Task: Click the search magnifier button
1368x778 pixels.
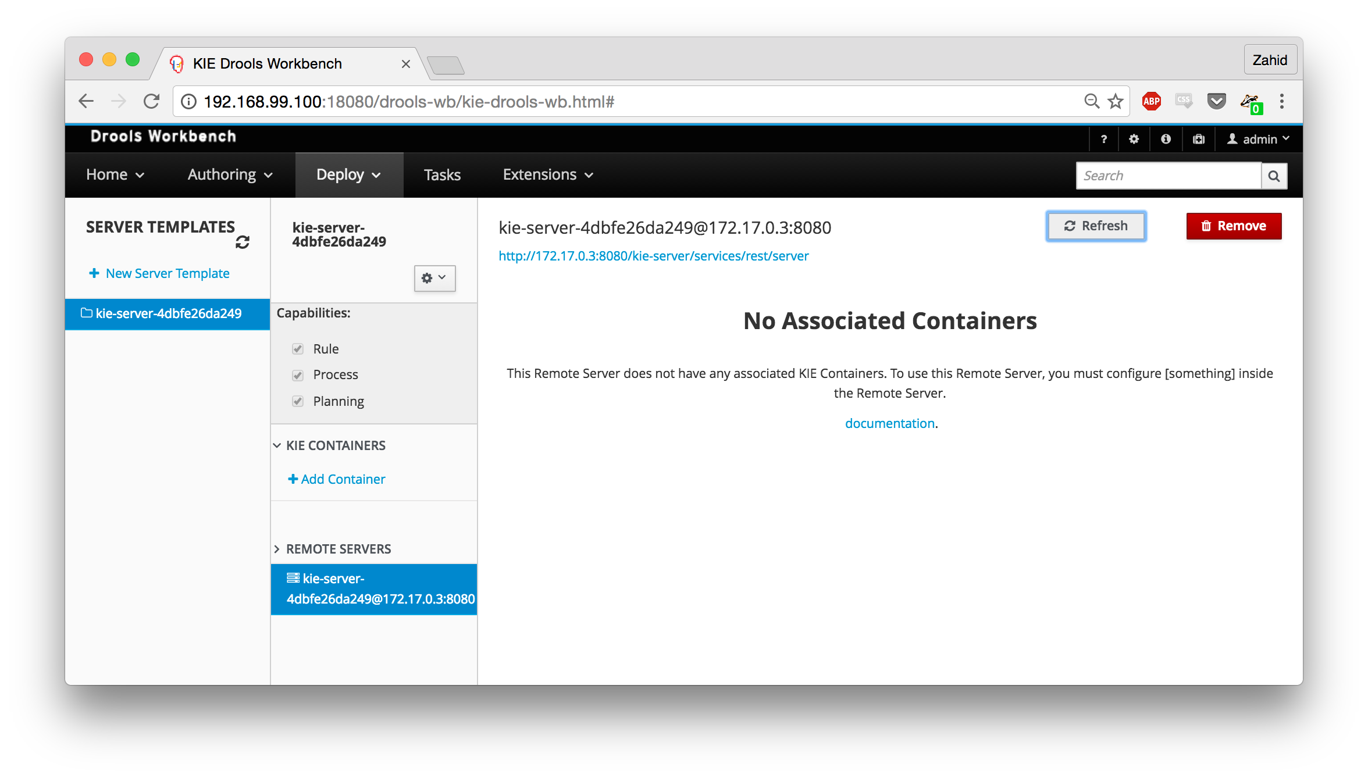Action: (x=1274, y=176)
